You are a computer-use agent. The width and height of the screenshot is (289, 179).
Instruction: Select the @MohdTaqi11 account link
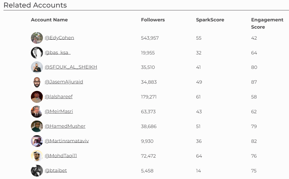coord(61,156)
